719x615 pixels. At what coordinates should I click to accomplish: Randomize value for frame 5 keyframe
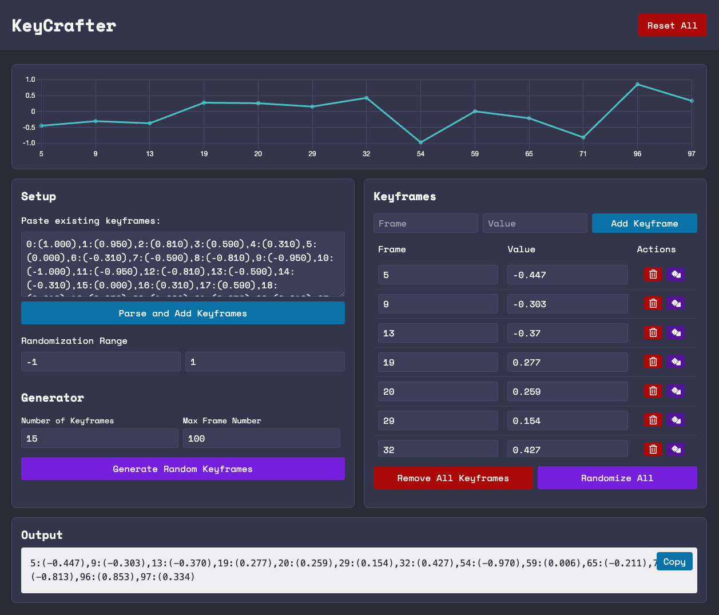coord(676,275)
